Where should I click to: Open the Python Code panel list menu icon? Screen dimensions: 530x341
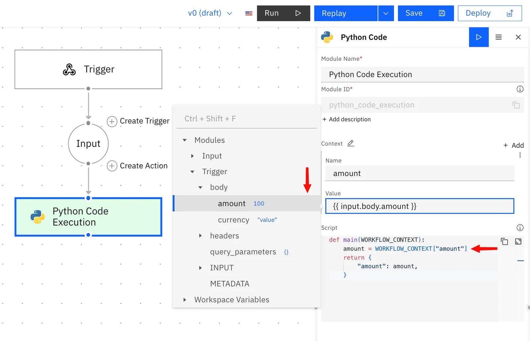(499, 37)
